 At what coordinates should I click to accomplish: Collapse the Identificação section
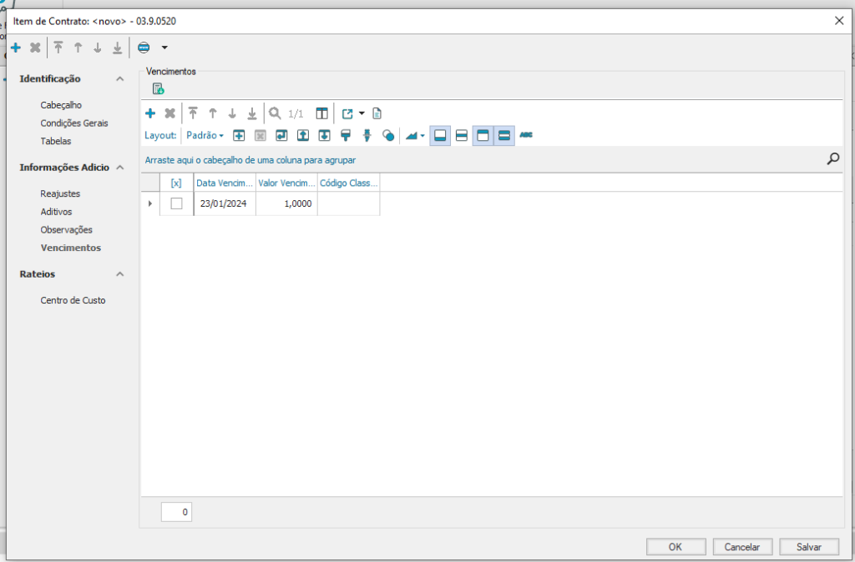(x=120, y=78)
